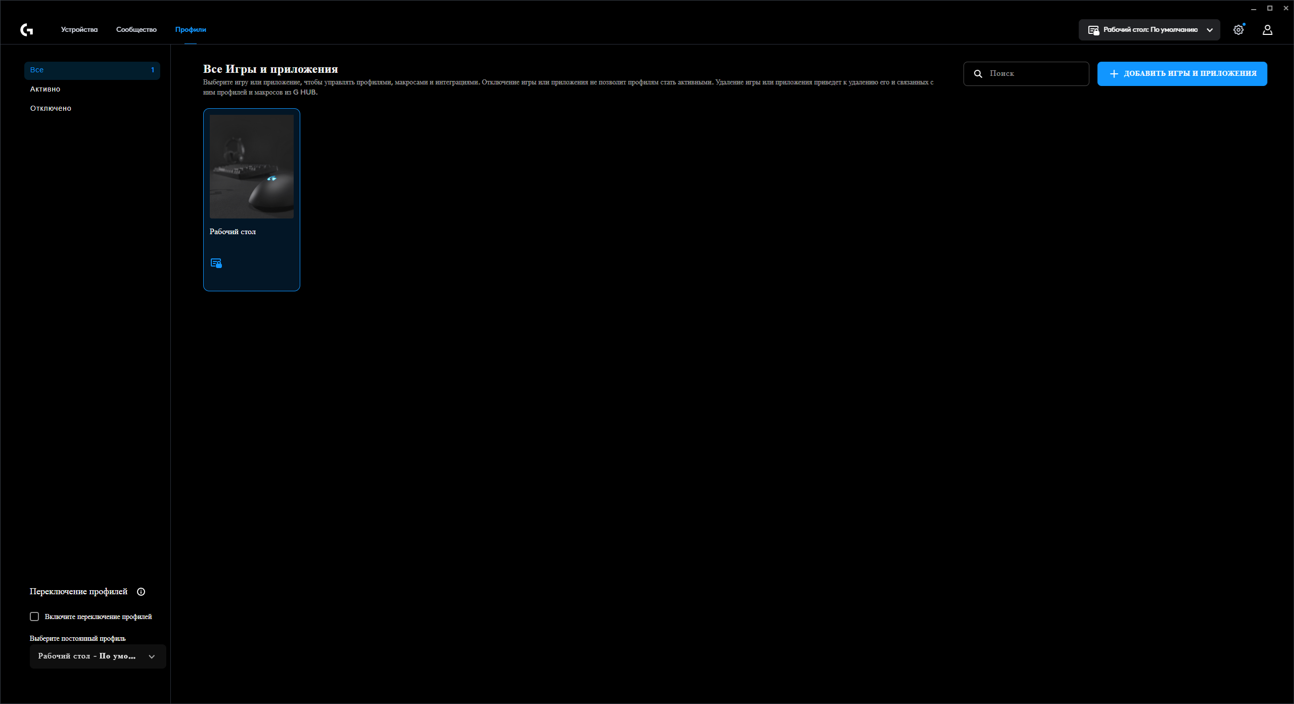Open settings via the gear icon
This screenshot has width=1294, height=704.
[1238, 30]
